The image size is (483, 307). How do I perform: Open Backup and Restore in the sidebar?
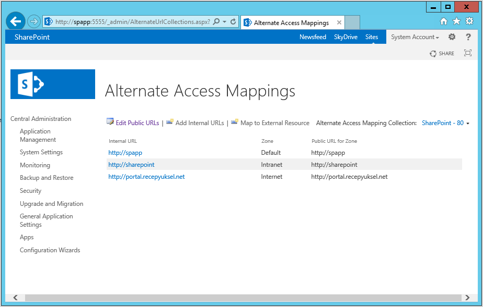coord(47,178)
